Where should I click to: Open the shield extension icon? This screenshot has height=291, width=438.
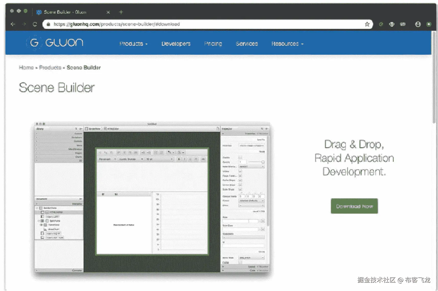[x=392, y=24]
